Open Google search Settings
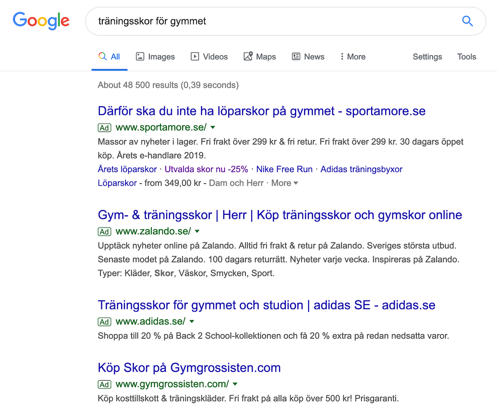497x417 pixels. tap(427, 56)
